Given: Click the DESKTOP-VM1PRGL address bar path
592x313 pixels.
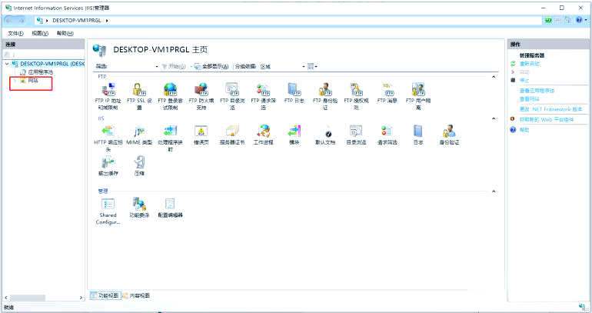Looking at the screenshot, I should (77, 21).
